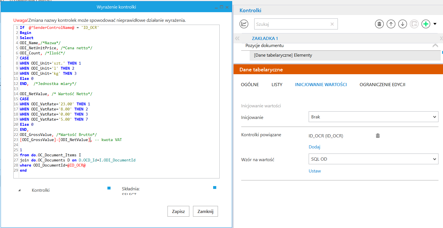This screenshot has width=443, height=228.
Task: Click the Dodaj link under linked controls
Action: 314,147
